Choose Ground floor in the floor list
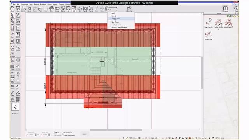The width and height of the screenshot is (249, 140). [x=121, y=19]
